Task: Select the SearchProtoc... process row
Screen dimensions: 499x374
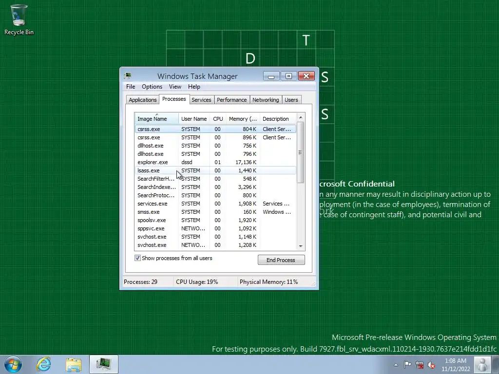Action: point(215,195)
